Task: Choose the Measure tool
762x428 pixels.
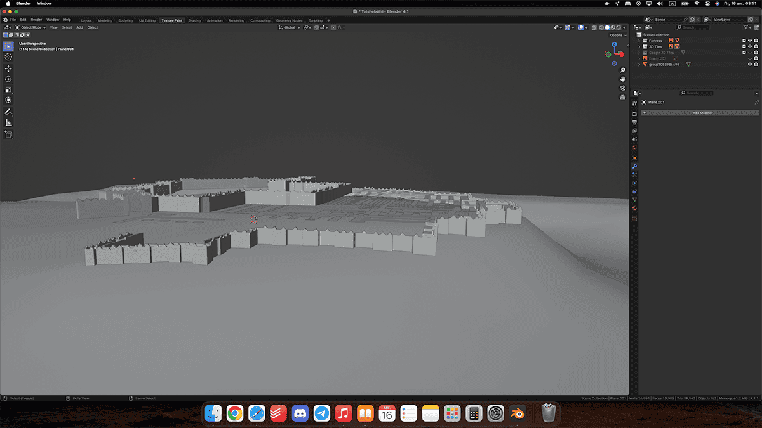Action: [8, 122]
